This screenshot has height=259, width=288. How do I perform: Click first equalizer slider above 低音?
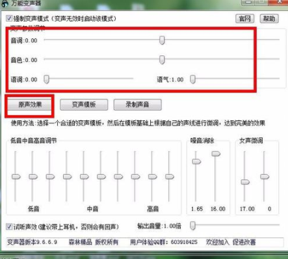coord(16,176)
